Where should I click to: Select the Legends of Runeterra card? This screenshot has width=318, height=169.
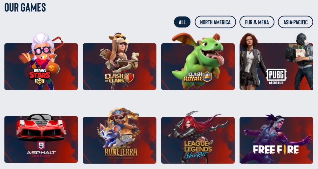tap(120, 140)
